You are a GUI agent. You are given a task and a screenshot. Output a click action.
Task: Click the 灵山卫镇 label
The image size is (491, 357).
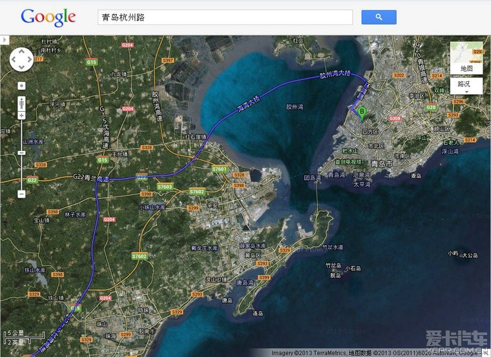click(216, 280)
